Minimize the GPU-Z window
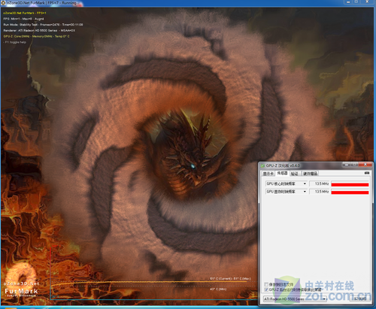The height and width of the screenshot is (309, 376). tap(347, 165)
